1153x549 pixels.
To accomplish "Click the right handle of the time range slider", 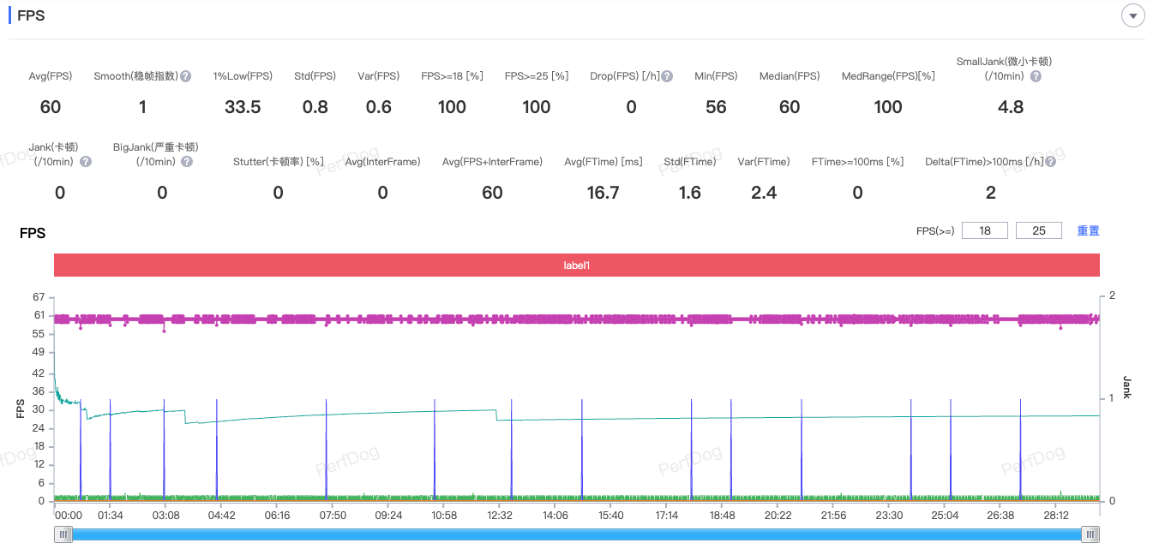I will [x=1090, y=534].
